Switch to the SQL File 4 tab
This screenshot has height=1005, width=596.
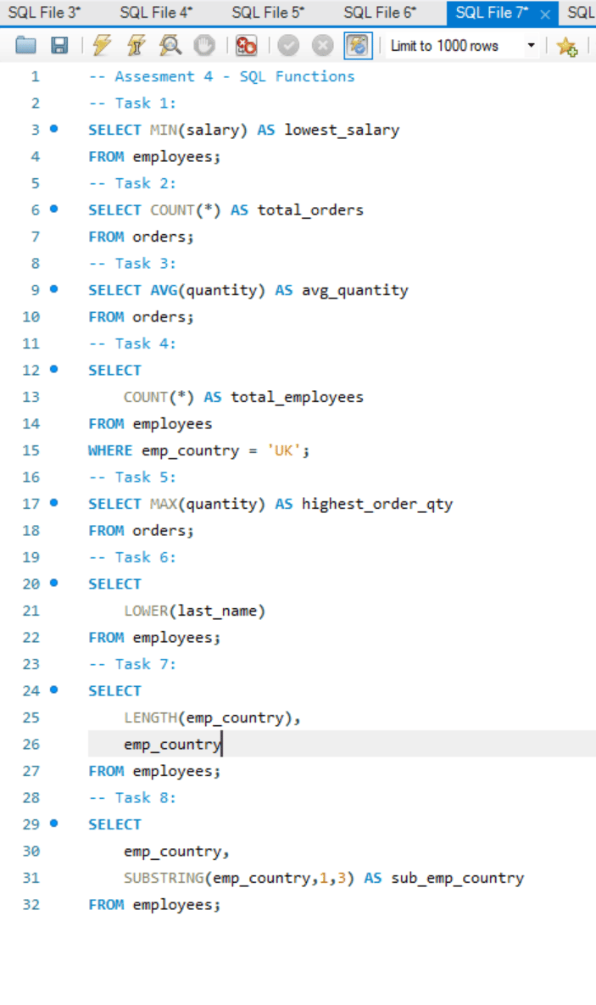(156, 12)
